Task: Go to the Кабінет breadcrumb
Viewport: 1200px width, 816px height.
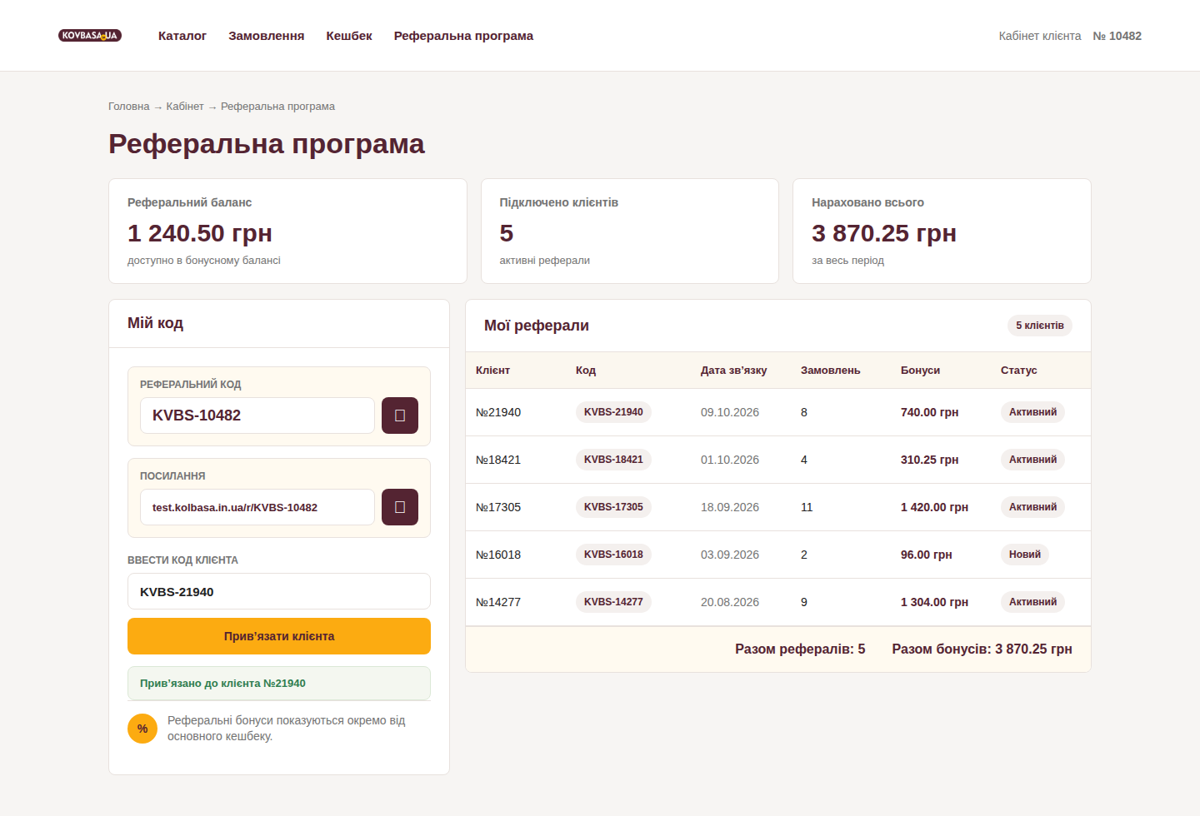Action: pyautogui.click(x=185, y=107)
